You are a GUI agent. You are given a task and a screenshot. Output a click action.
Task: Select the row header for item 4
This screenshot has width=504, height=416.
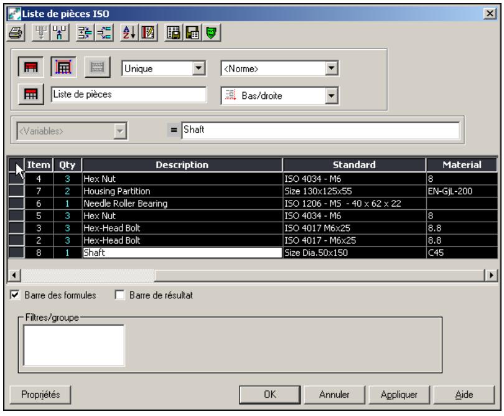[16, 179]
